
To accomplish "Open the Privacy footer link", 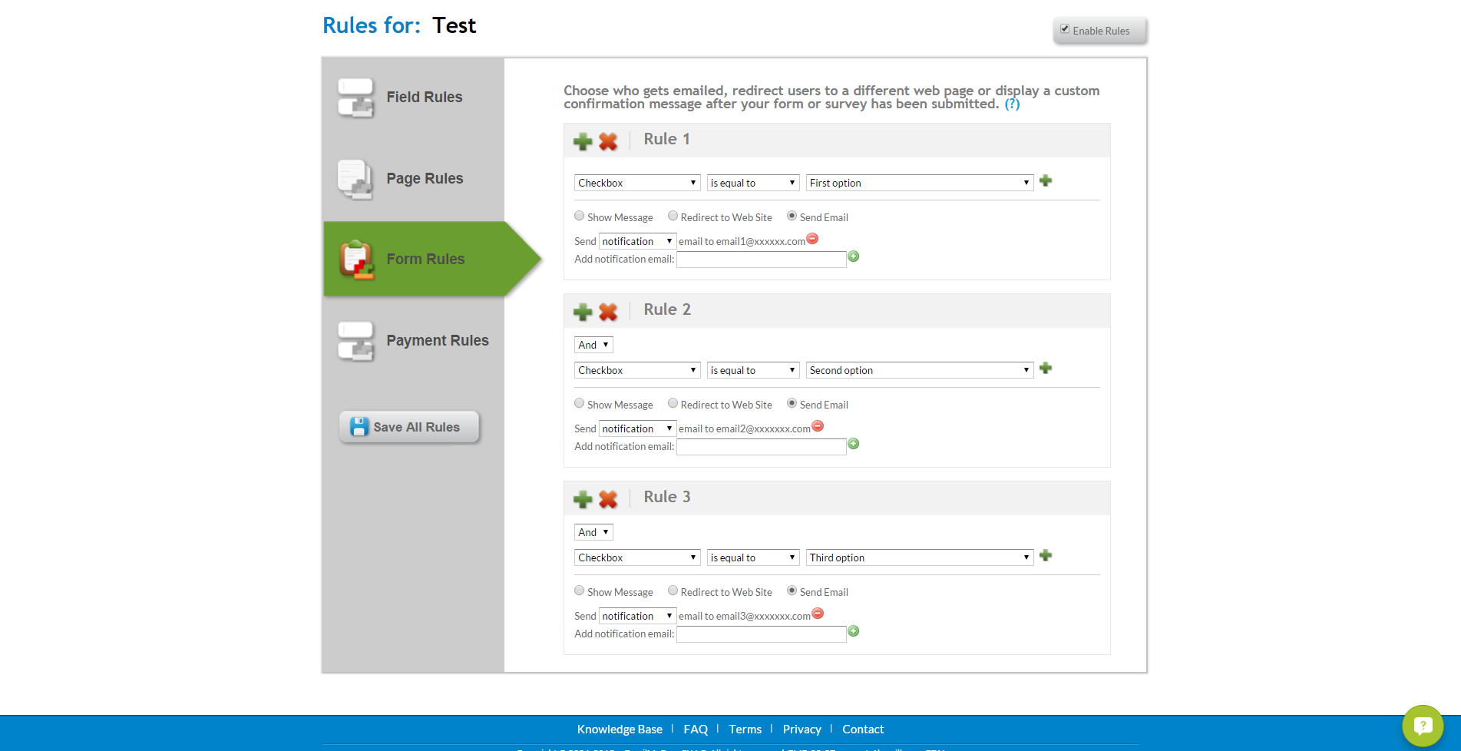I will [802, 729].
